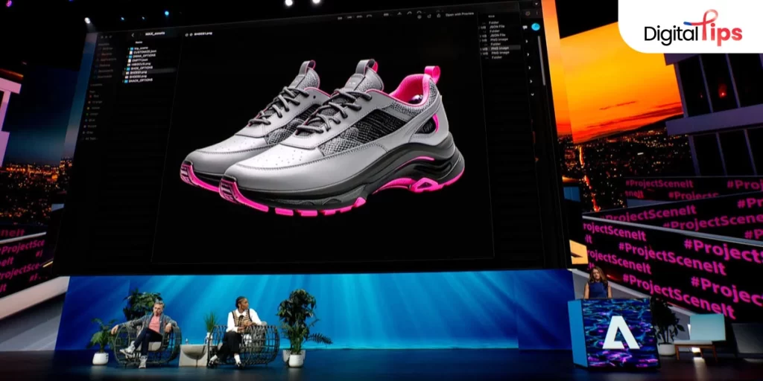This screenshot has width=763, height=381.
Task: Click the speech bubble icon beside the blue circle
Action: point(525,28)
